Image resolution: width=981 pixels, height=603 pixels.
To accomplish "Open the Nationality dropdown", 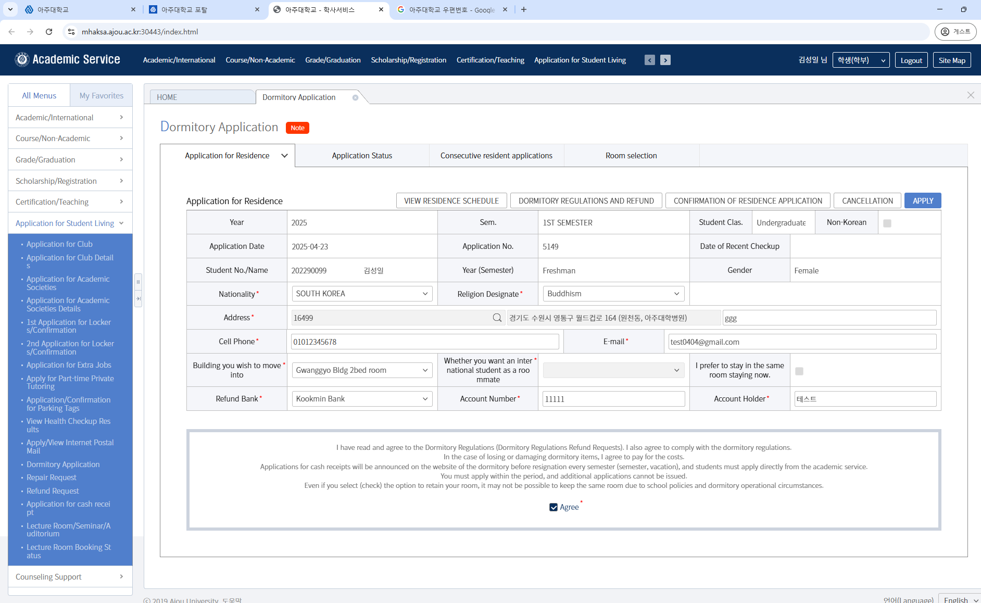I will tap(362, 294).
